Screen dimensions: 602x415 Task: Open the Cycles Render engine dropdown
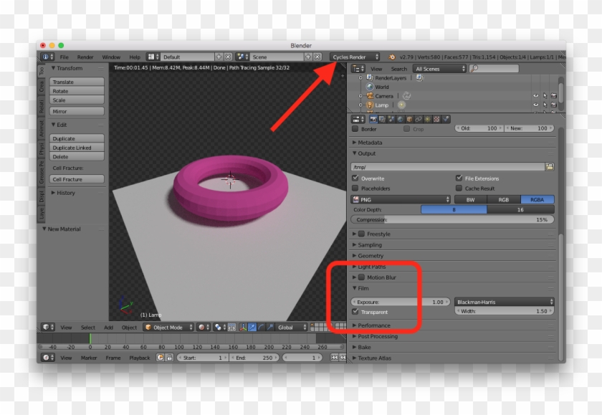(x=355, y=57)
